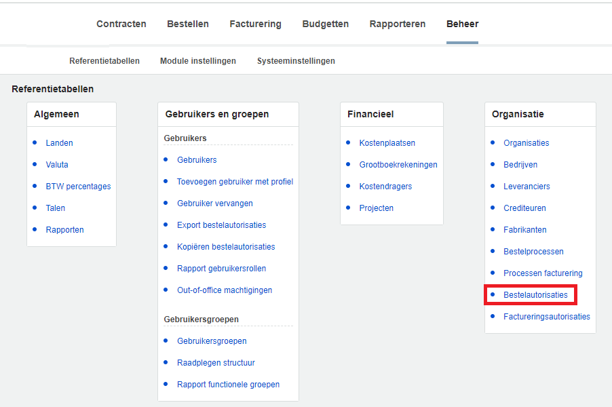Open Export bestelautorisaties
The height and width of the screenshot is (407, 612).
point(221,225)
